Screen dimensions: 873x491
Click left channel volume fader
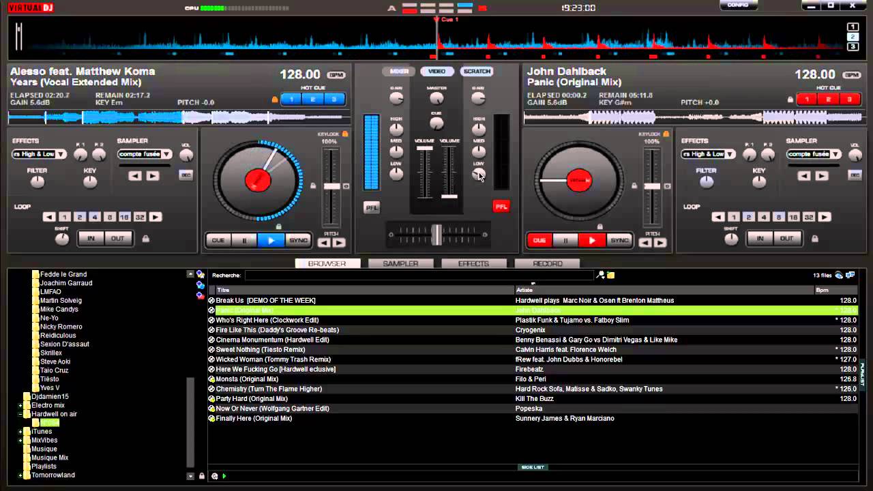[x=424, y=148]
